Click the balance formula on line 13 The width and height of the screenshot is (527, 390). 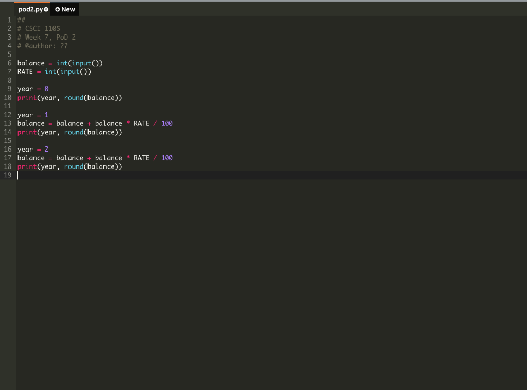click(95, 123)
